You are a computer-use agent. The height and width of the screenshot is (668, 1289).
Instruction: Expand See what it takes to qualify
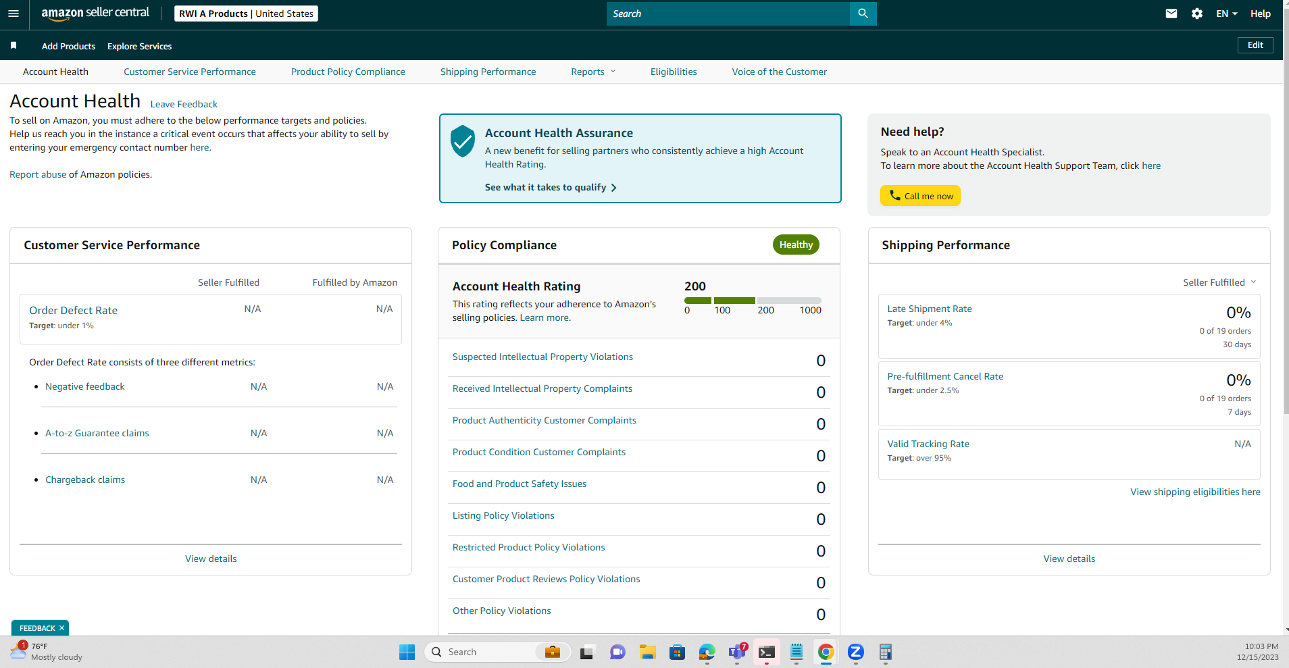pos(551,187)
